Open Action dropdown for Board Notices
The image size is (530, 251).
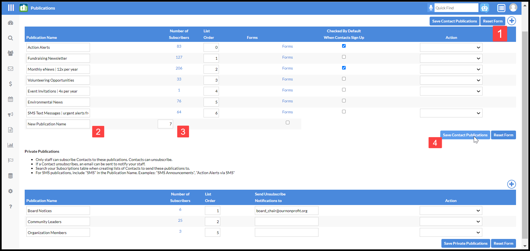click(451, 210)
